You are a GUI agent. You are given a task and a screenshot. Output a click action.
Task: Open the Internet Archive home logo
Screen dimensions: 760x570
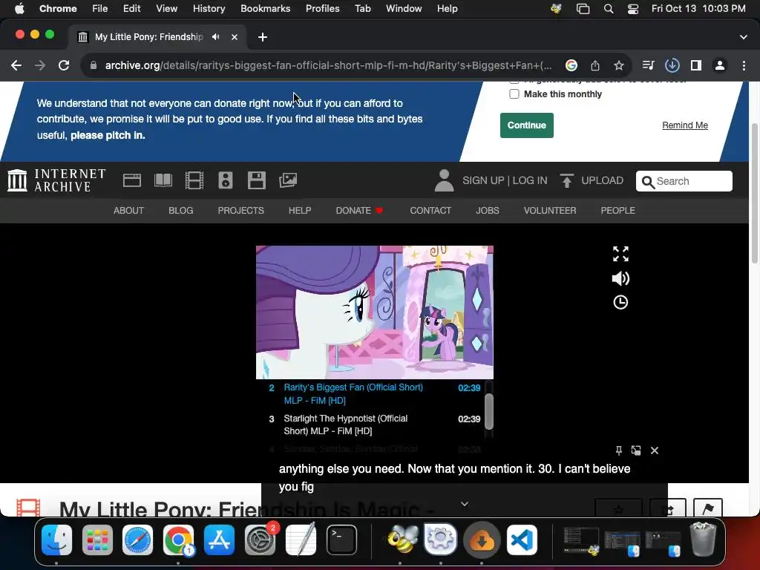click(56, 180)
